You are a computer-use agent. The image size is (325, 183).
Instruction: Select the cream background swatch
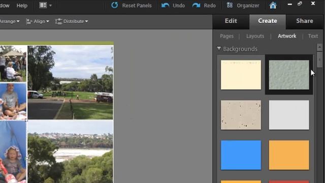(241, 75)
